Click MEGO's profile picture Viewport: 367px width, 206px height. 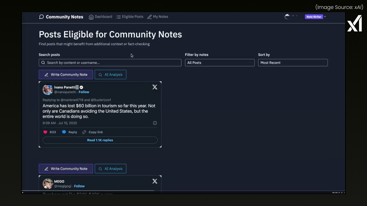(x=48, y=183)
